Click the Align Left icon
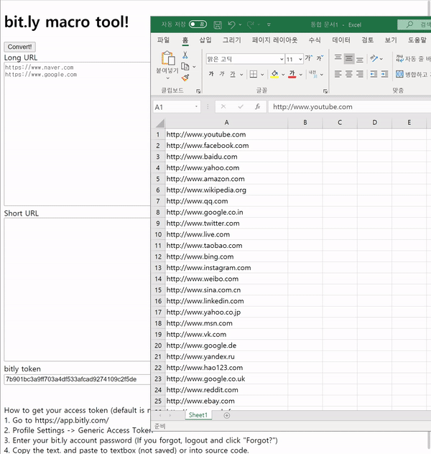 (x=338, y=74)
